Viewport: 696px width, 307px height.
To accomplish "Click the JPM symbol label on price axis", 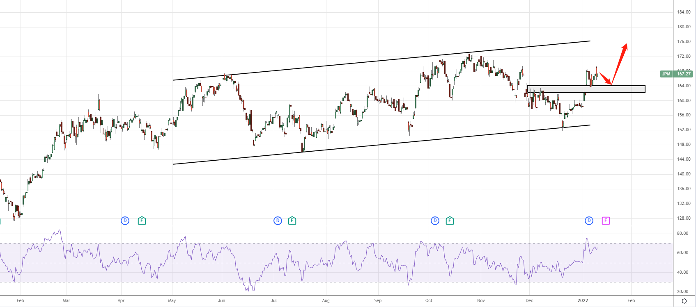I will [x=666, y=74].
